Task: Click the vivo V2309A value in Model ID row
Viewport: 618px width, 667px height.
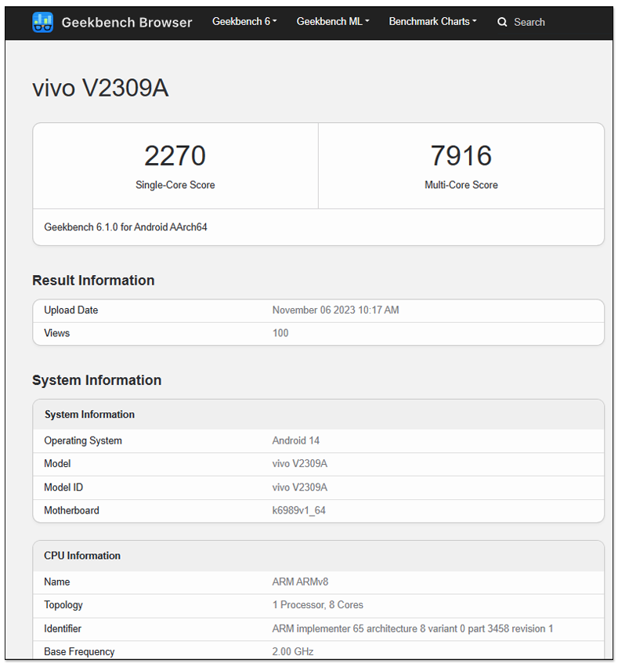Action: tap(300, 488)
